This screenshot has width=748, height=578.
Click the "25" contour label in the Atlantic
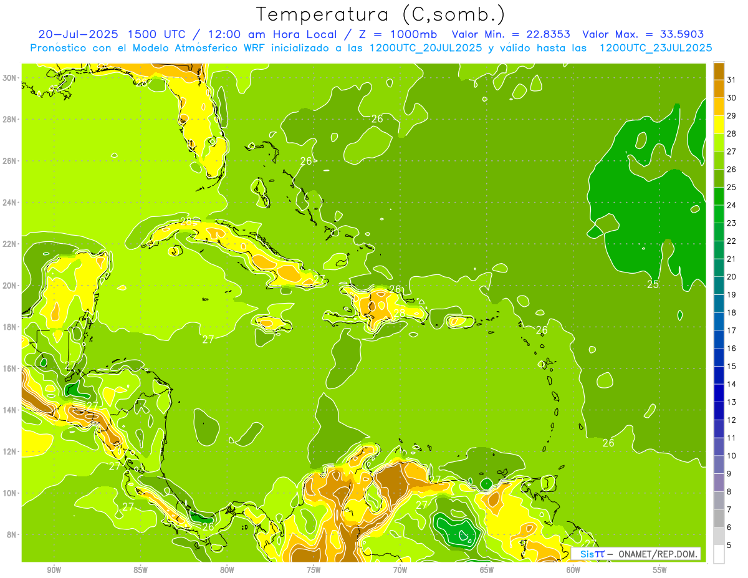653,284
